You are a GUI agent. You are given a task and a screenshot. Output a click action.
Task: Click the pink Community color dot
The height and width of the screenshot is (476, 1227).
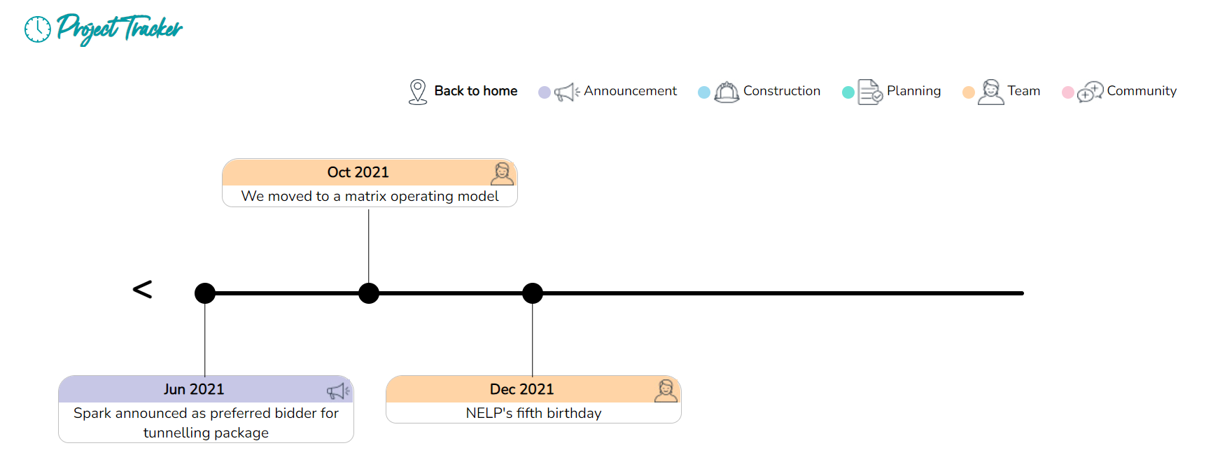pyautogui.click(x=1068, y=92)
